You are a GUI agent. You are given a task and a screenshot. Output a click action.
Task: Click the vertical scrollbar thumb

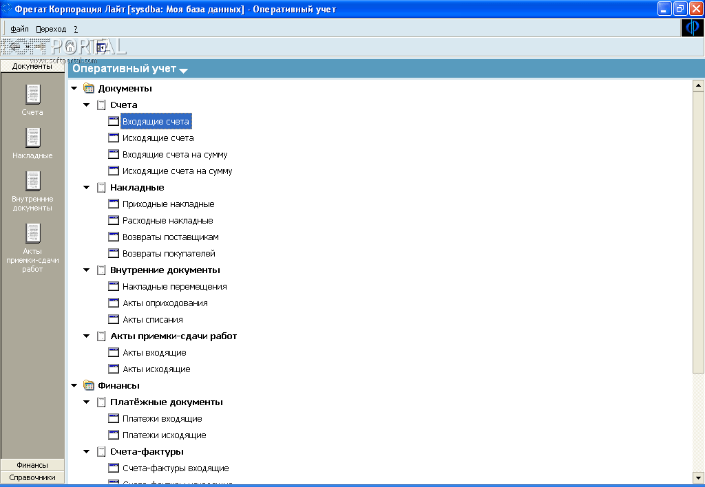[x=698, y=232]
